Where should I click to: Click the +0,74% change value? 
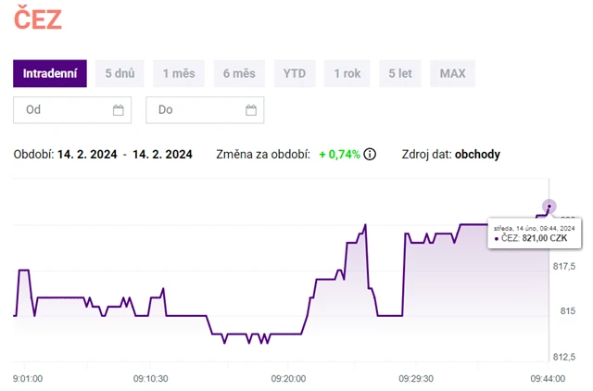(339, 154)
